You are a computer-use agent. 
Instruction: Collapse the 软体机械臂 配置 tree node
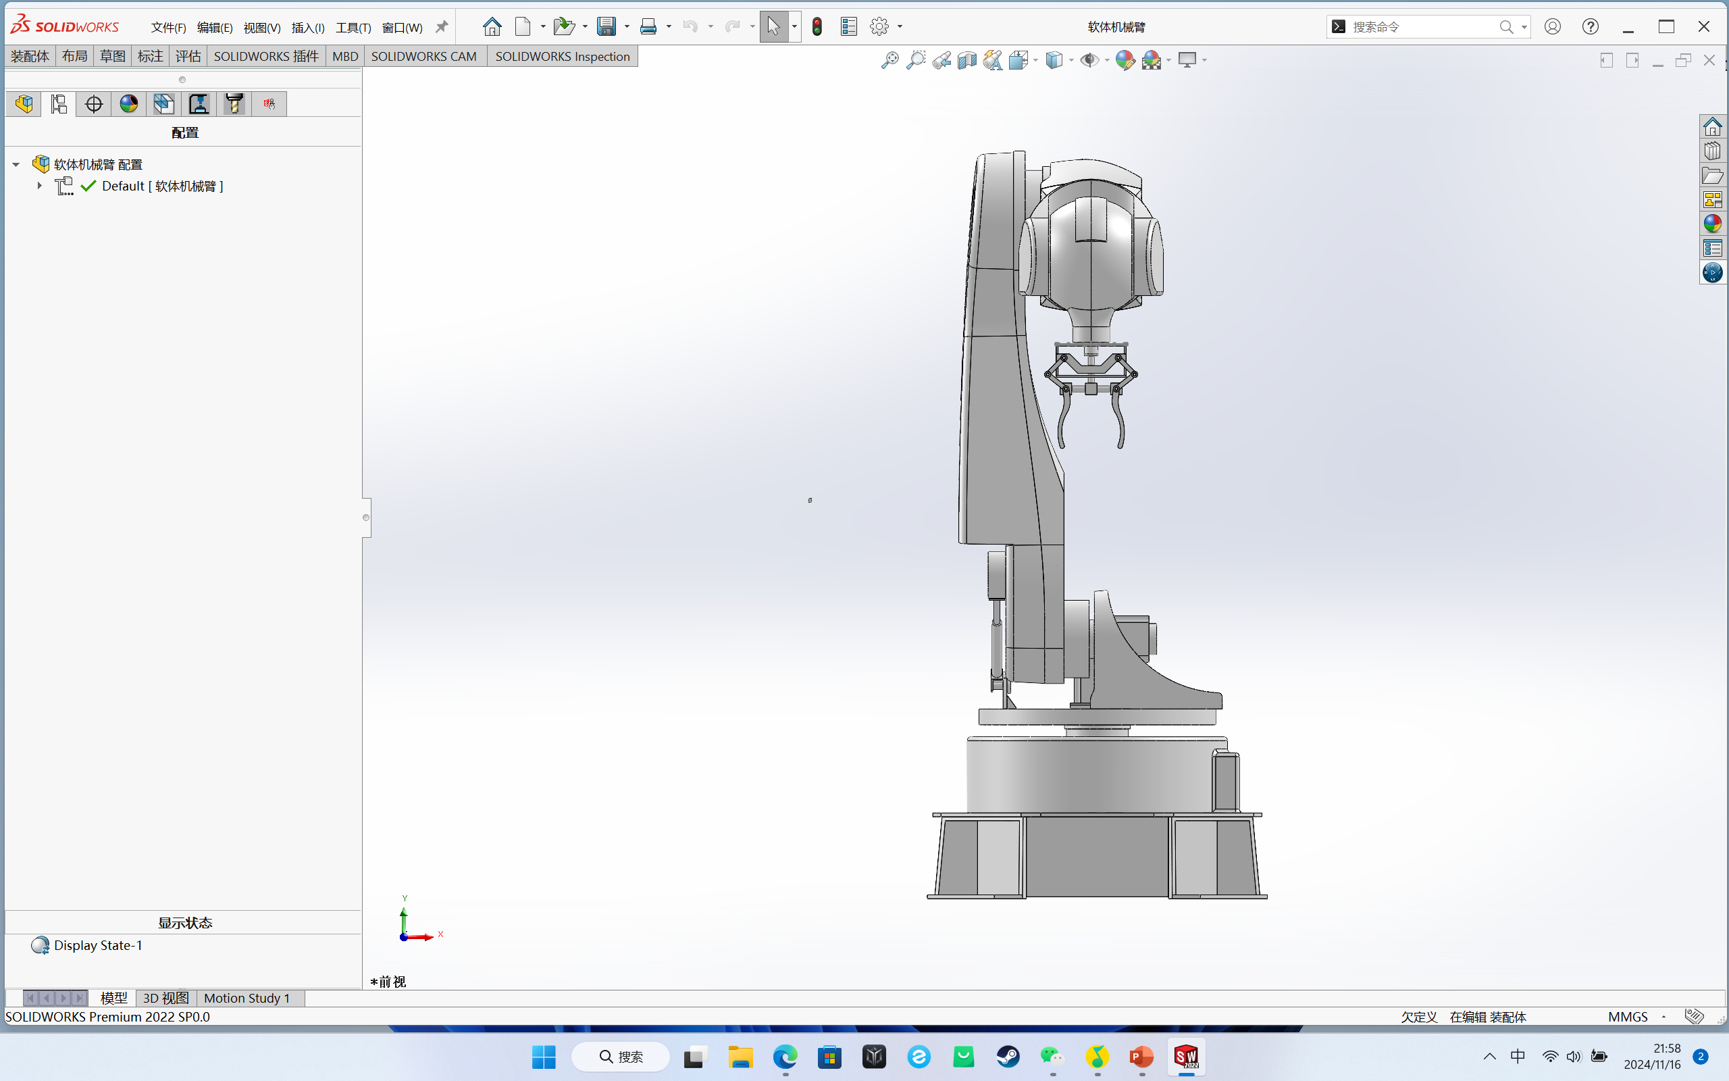pos(16,164)
